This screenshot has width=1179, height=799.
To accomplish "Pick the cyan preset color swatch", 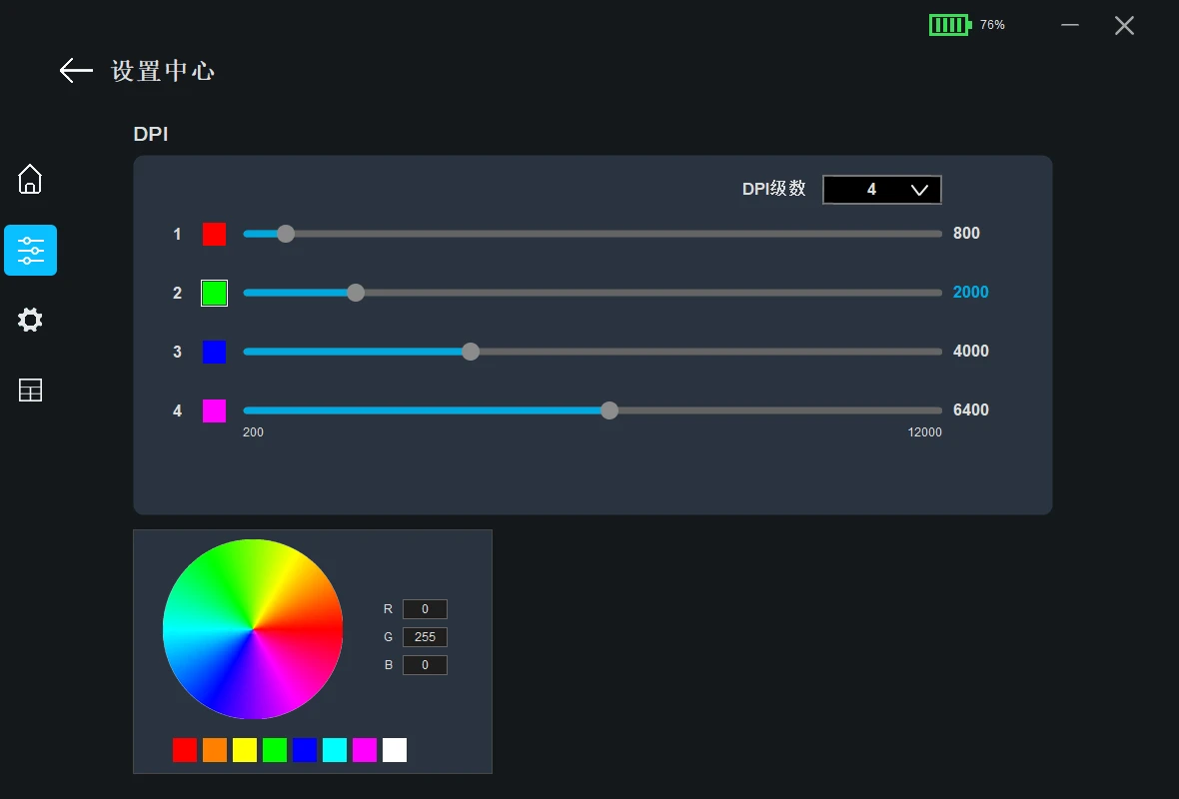I will pyautogui.click(x=335, y=750).
